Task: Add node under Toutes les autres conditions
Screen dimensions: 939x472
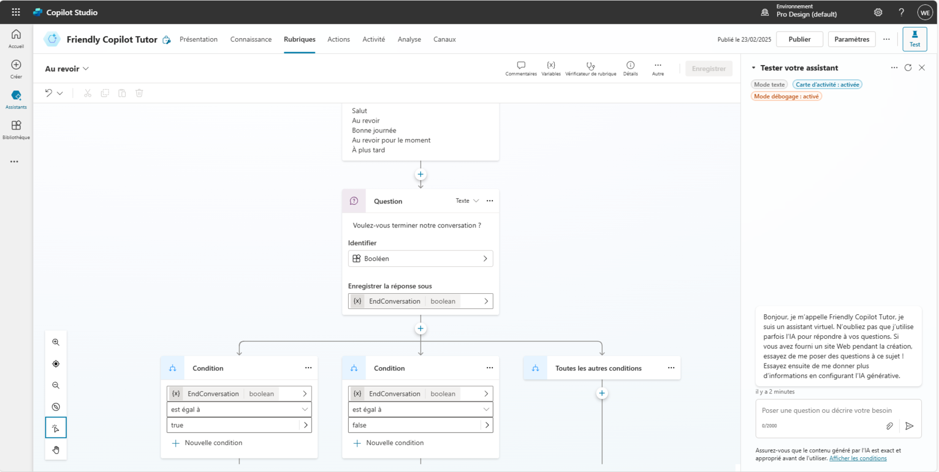Action: click(602, 393)
